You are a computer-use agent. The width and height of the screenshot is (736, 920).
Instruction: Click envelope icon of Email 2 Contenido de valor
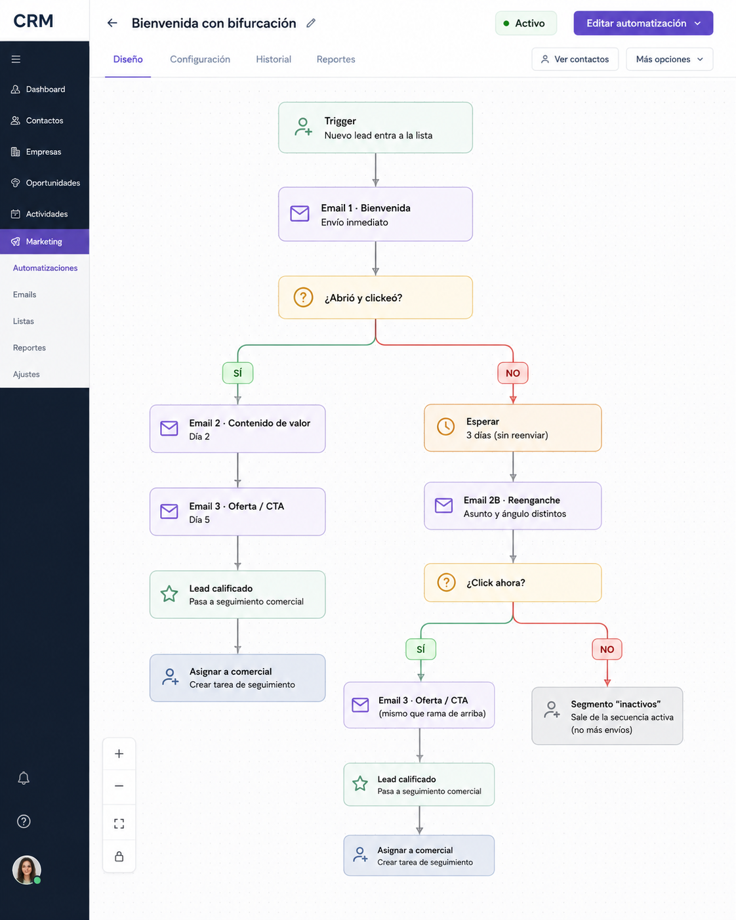point(169,429)
